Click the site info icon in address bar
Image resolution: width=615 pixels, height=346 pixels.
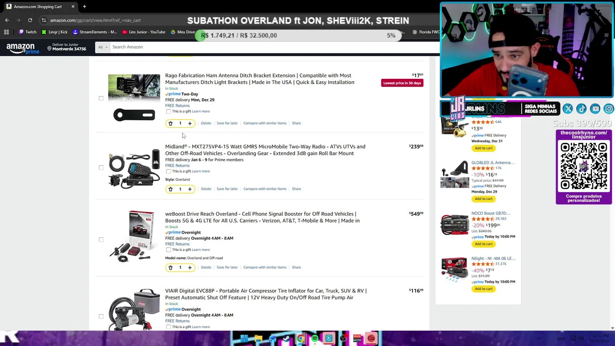[x=44, y=20]
